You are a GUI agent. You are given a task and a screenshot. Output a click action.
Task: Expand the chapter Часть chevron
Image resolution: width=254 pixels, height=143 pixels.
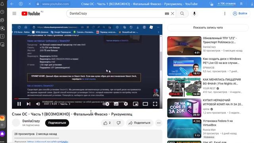pos(70,104)
